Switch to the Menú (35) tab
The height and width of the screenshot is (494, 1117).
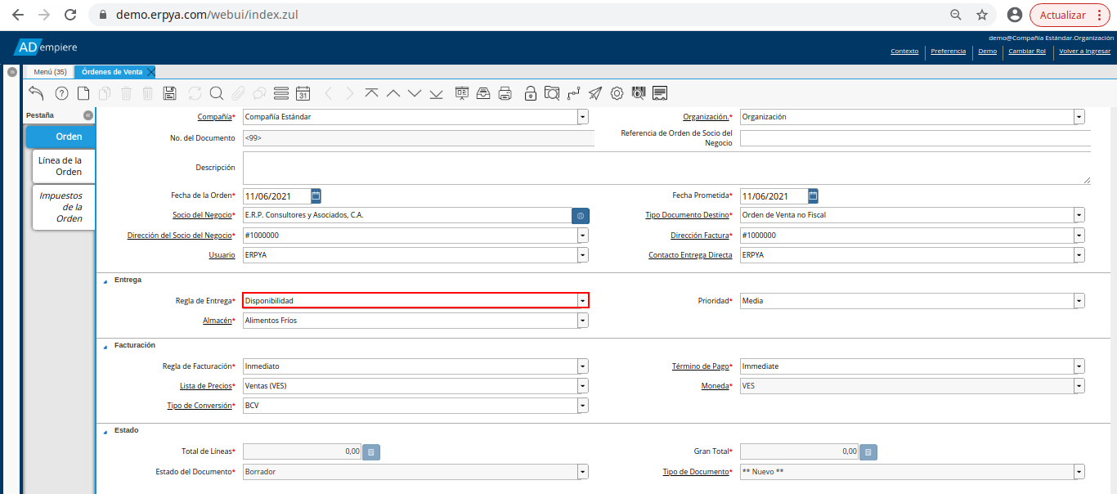(50, 72)
